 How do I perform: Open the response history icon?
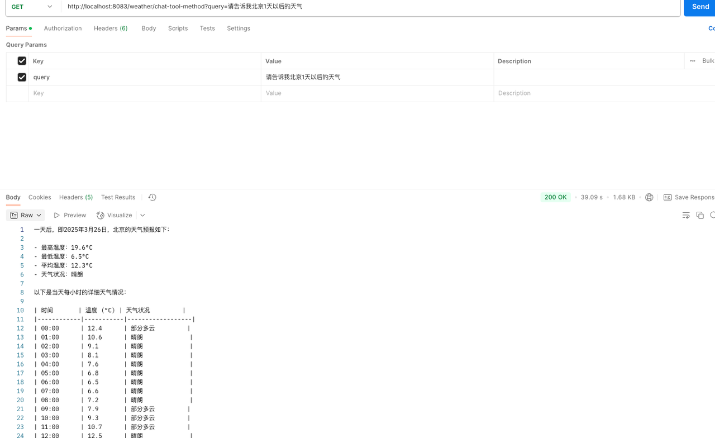click(x=152, y=197)
